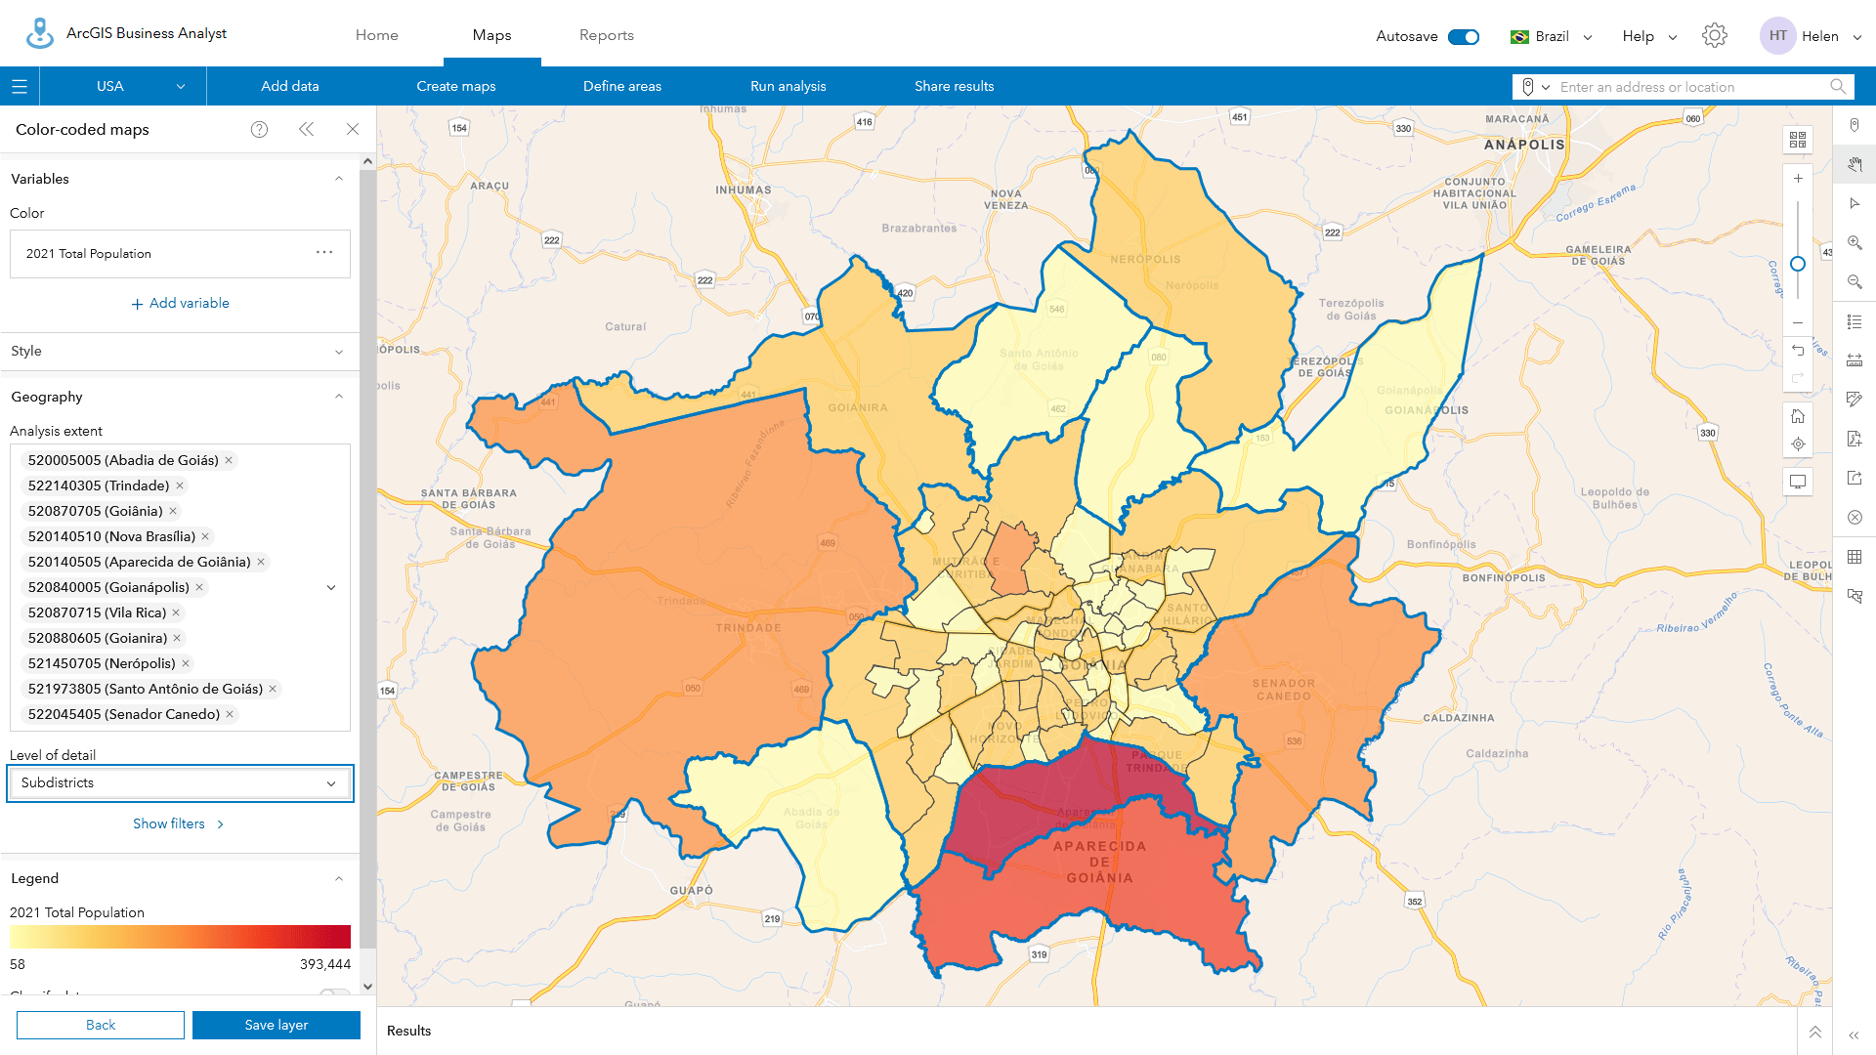
Task: Click the share map icon
Action: click(x=1855, y=478)
